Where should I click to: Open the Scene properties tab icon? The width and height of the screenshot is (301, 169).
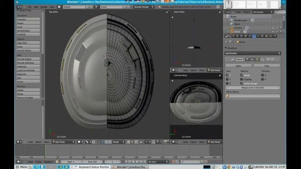click(237, 36)
